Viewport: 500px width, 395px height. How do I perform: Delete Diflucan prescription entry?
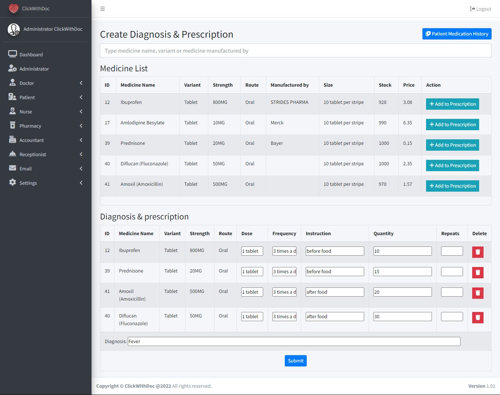(478, 317)
